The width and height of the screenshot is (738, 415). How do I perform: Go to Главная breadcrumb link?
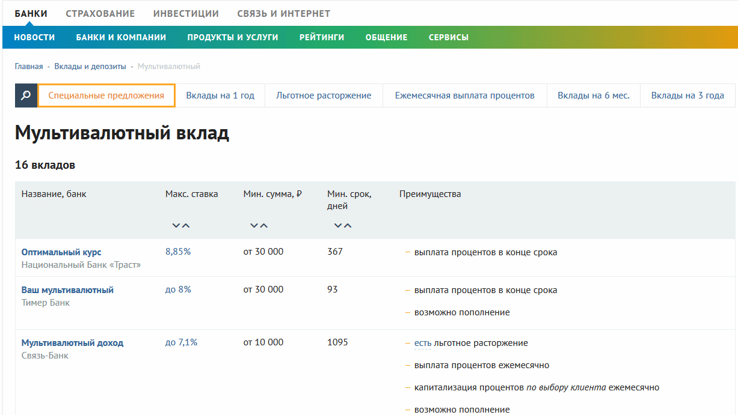(29, 67)
